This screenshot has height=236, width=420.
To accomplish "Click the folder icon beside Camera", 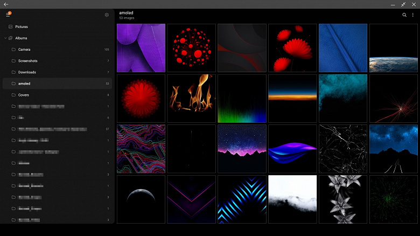I will (x=13, y=50).
